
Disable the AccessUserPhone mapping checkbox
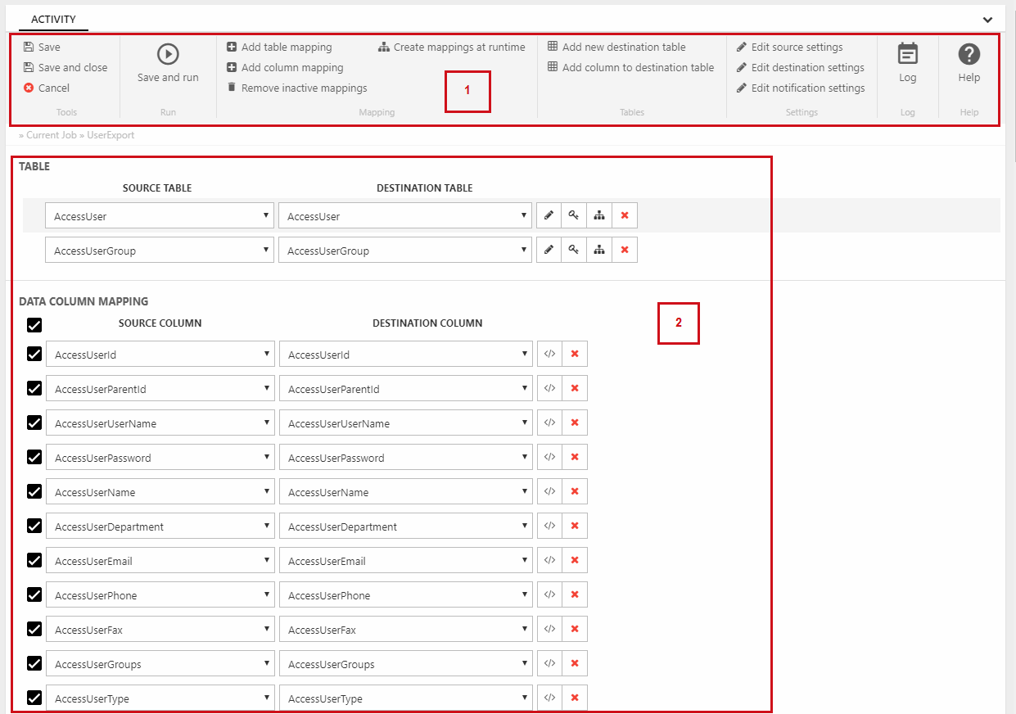(34, 594)
